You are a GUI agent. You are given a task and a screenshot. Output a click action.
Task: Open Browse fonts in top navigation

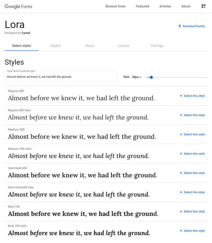(116, 6)
